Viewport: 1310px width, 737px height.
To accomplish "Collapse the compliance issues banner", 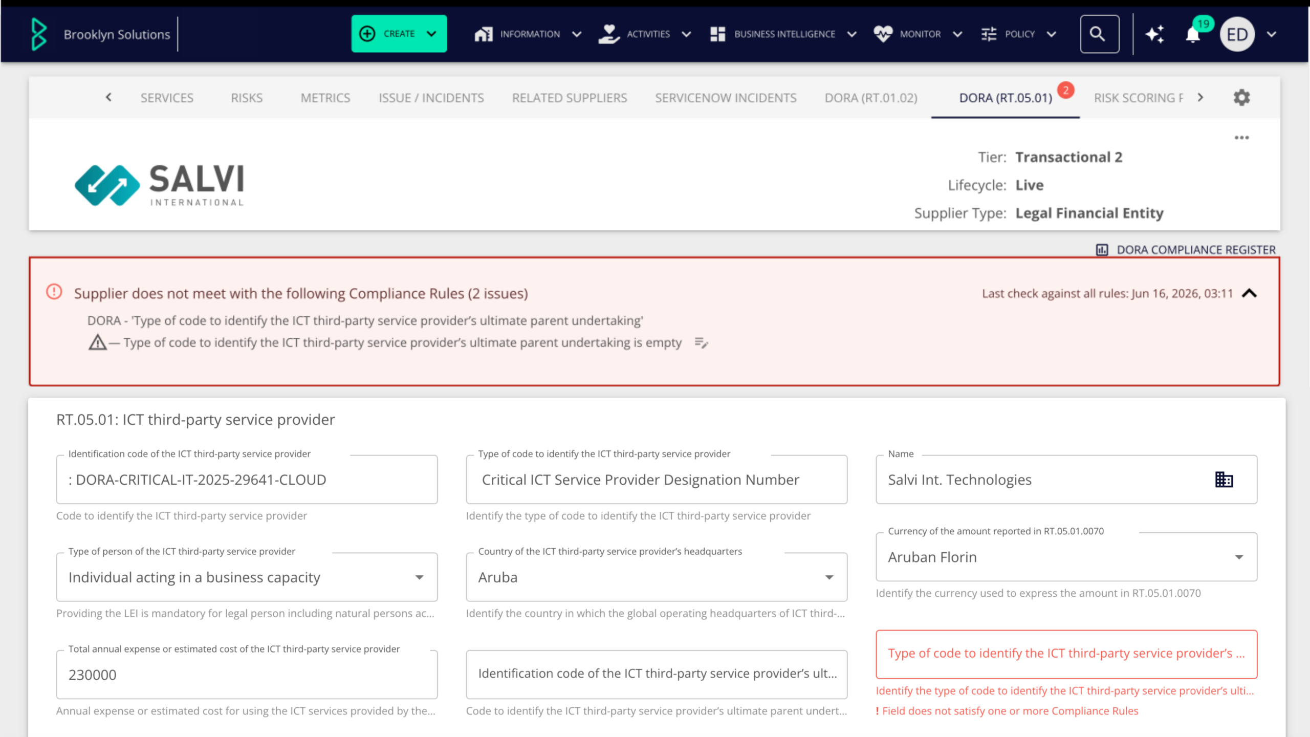I will click(1249, 293).
